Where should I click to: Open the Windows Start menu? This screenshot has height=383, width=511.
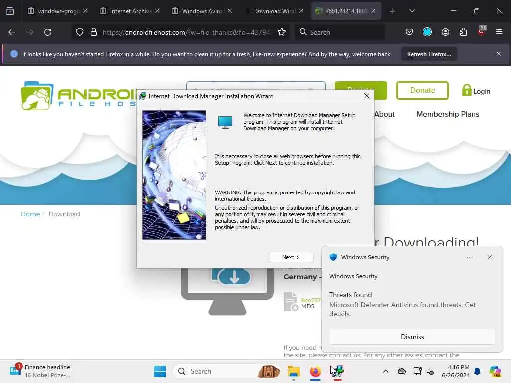pos(160,371)
